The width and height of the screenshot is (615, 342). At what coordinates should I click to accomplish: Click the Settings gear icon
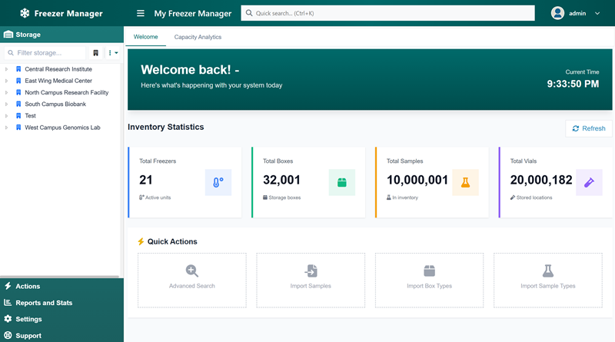pos(8,319)
